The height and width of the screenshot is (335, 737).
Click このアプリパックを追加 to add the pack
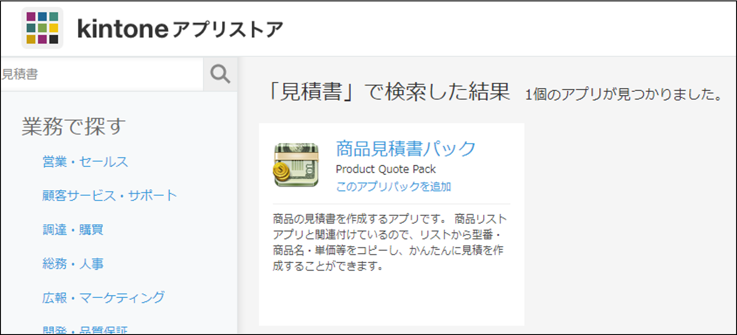point(394,187)
